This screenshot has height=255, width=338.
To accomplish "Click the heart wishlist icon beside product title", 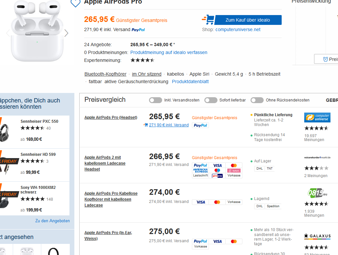I will [75, 3].
